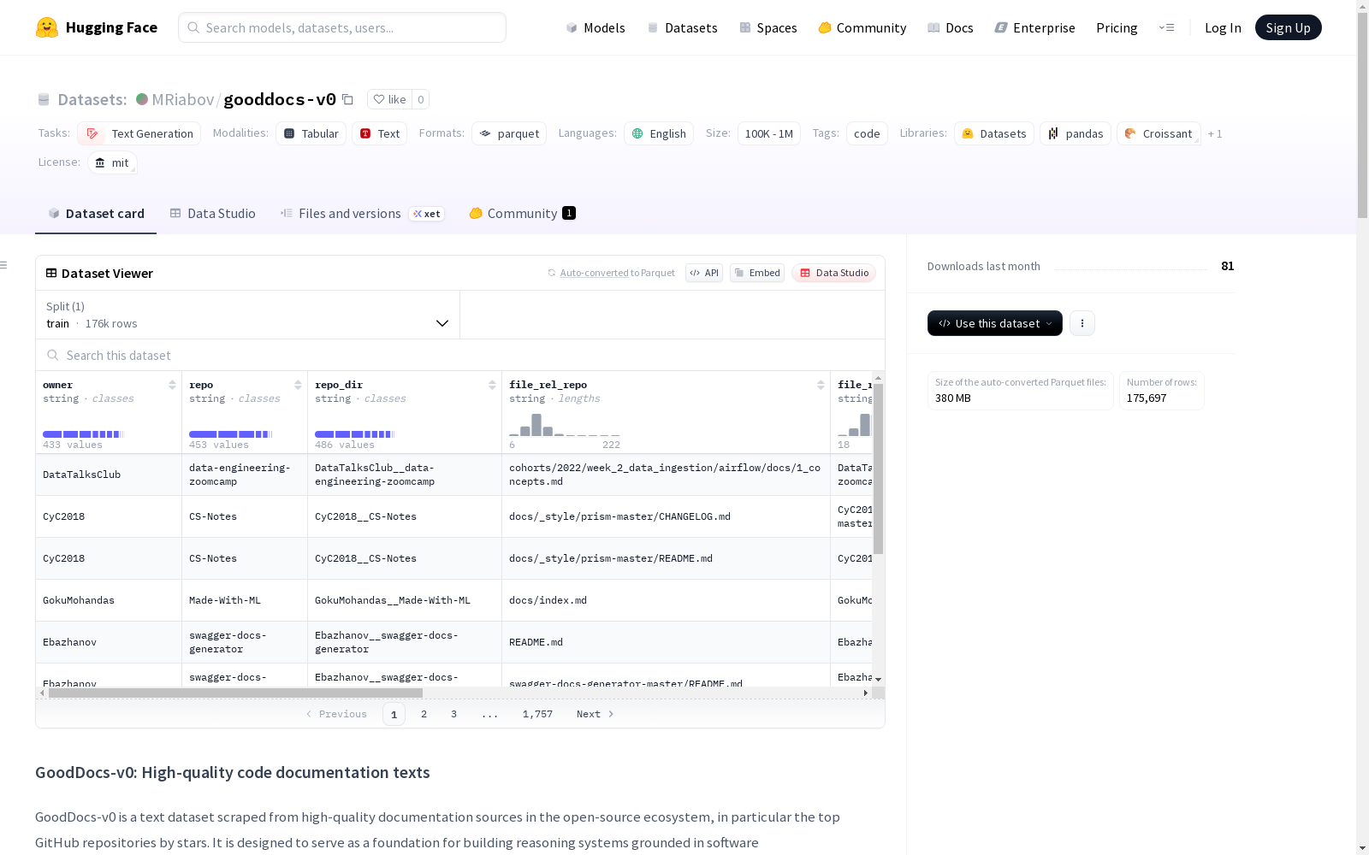Switch to the Dataset card tab
The width and height of the screenshot is (1369, 855).
coord(96,214)
